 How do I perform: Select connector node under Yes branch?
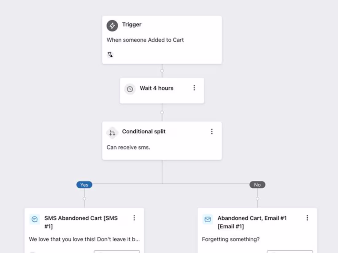pyautogui.click(x=84, y=199)
